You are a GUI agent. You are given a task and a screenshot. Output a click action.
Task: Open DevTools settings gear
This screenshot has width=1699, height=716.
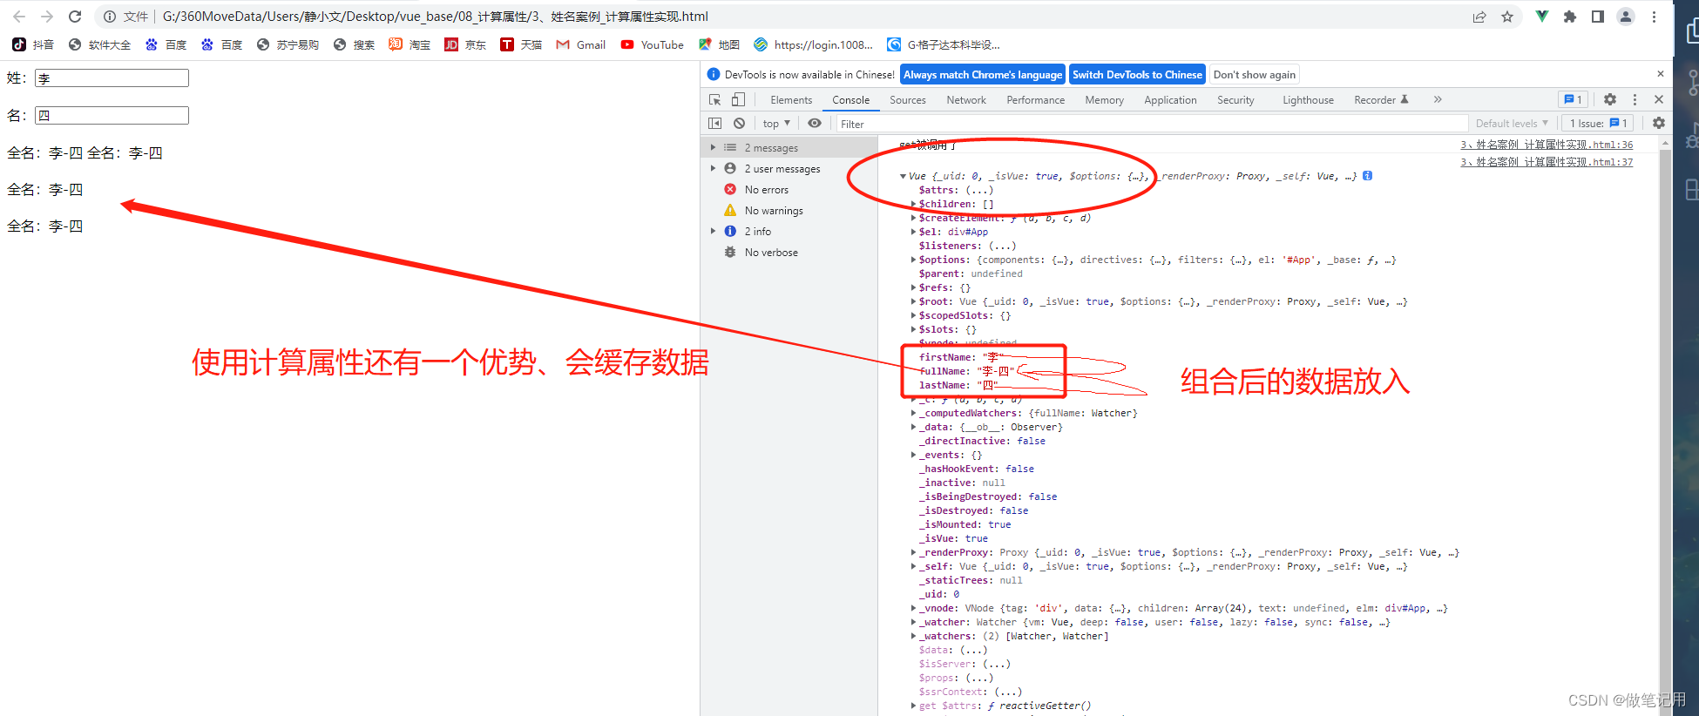click(1610, 99)
